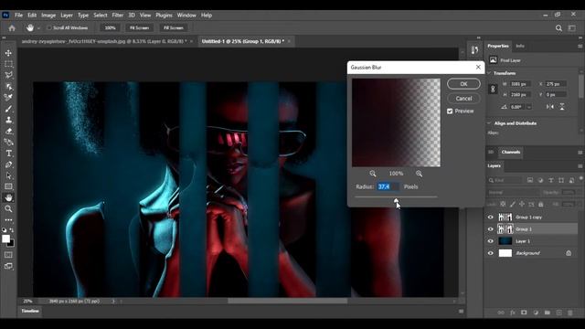Select the Move tool

(8, 53)
